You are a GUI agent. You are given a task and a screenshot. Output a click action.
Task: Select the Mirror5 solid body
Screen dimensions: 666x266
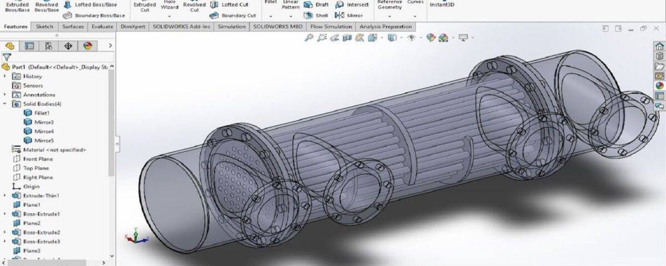click(x=39, y=141)
